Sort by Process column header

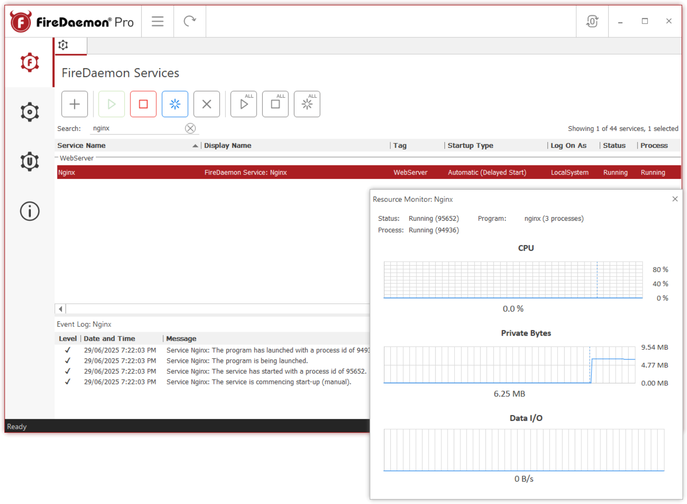659,146
